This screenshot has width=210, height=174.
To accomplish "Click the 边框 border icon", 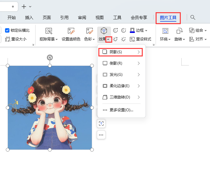I will click(x=132, y=30).
